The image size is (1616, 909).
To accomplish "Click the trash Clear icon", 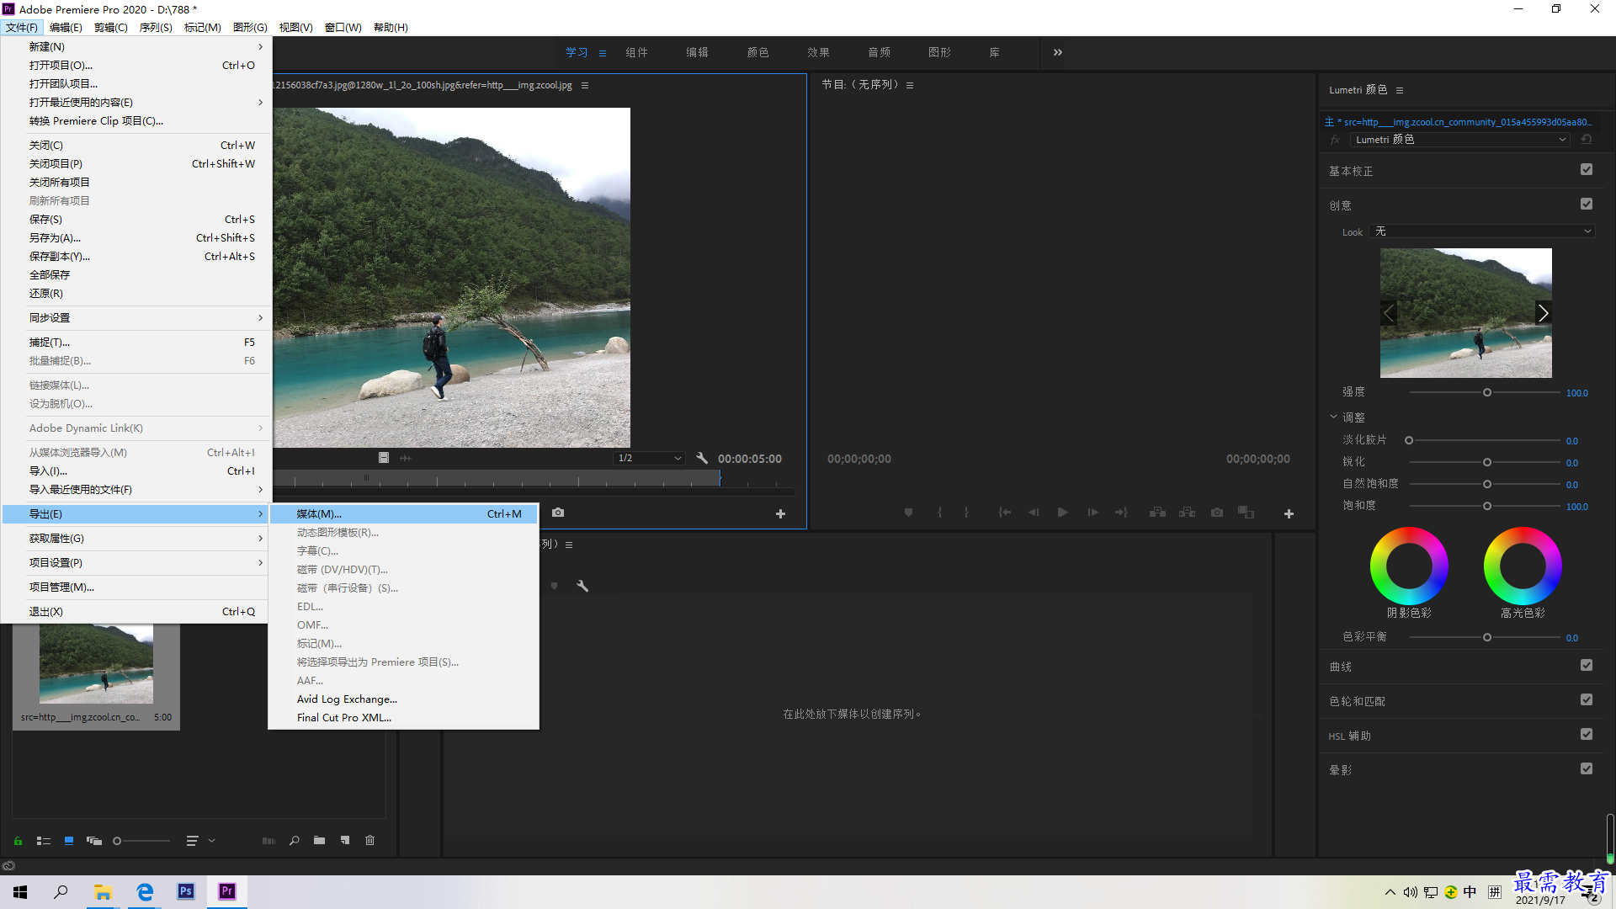I will click(370, 841).
